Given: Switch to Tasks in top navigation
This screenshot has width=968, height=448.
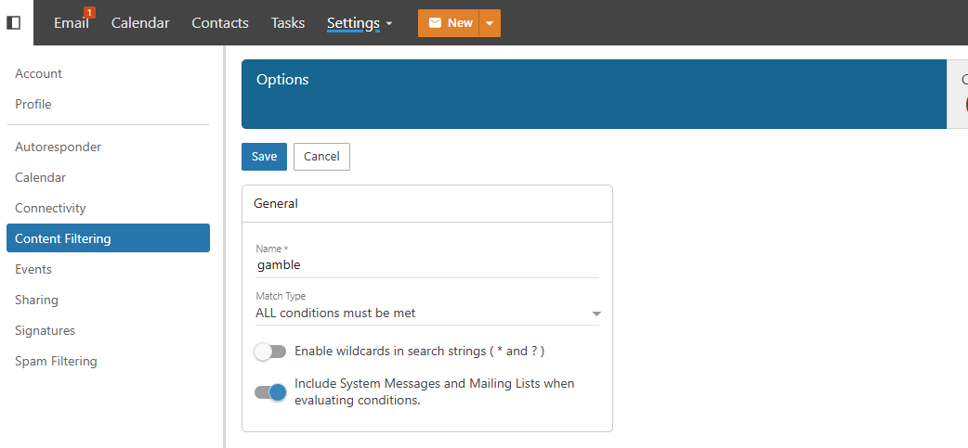Looking at the screenshot, I should [x=288, y=23].
